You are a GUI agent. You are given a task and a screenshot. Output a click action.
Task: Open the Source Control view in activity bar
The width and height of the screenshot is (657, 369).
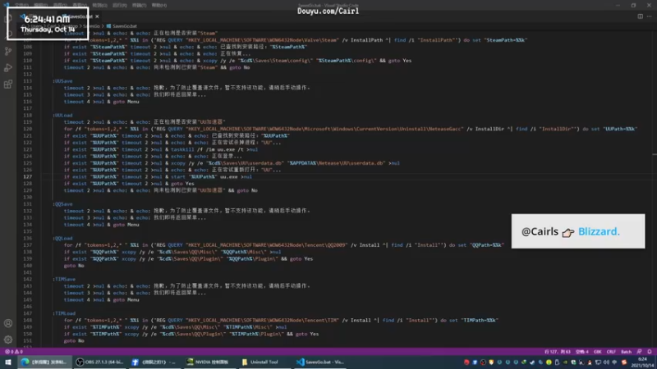tap(8, 51)
